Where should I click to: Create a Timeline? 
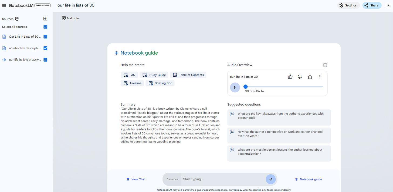click(132, 83)
